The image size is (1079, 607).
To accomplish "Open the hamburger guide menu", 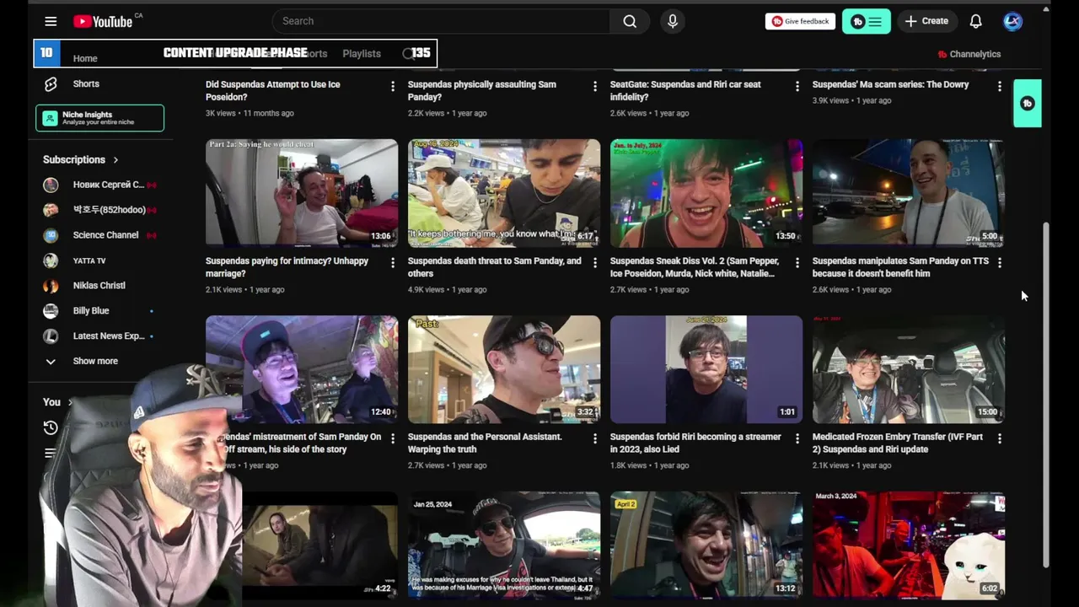I will [x=51, y=21].
